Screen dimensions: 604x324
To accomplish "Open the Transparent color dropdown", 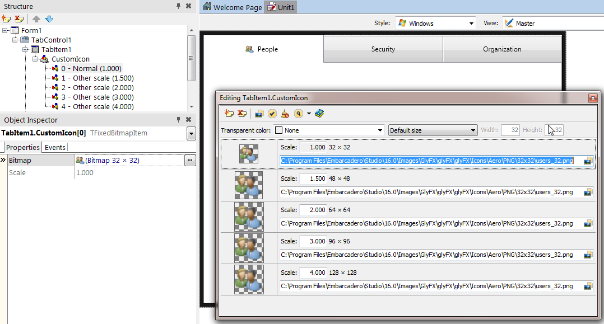I will point(379,130).
